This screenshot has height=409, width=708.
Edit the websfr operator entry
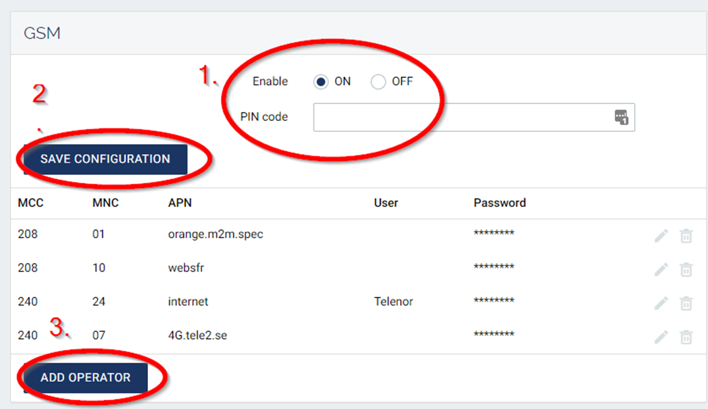(x=661, y=269)
